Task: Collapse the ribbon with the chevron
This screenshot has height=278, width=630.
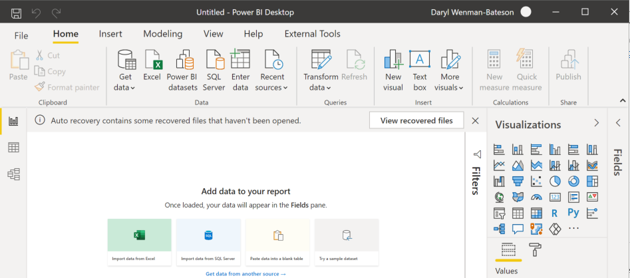Action: click(x=623, y=100)
